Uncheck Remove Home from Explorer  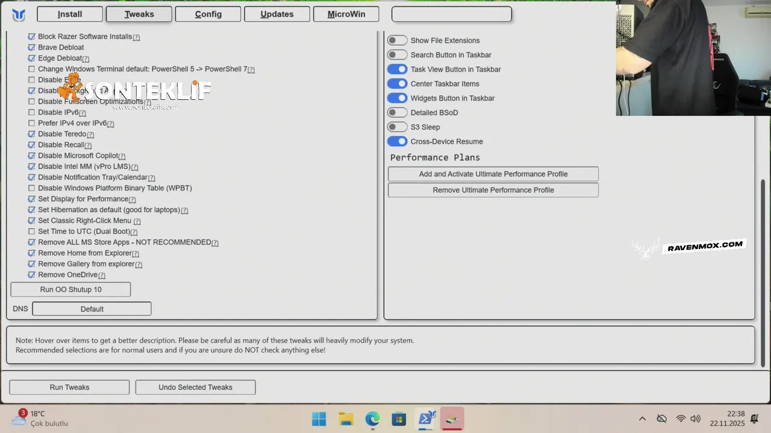coord(32,253)
